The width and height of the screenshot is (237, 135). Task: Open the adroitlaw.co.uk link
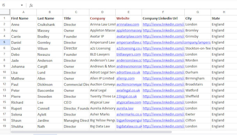[x=128, y=72]
